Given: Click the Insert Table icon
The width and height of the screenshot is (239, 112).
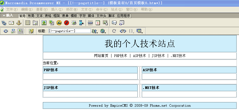Looking at the screenshot, I should 28,23.
